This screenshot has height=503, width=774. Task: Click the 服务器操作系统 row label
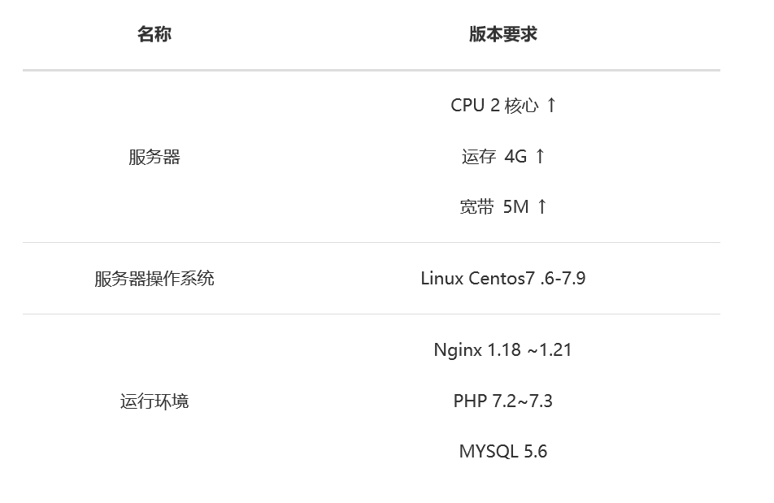[x=154, y=279]
